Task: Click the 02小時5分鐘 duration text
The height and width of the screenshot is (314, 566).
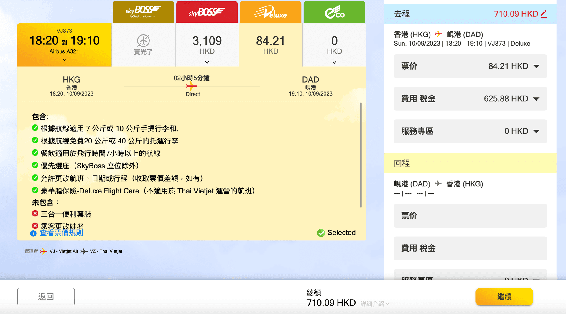Action: coord(192,78)
